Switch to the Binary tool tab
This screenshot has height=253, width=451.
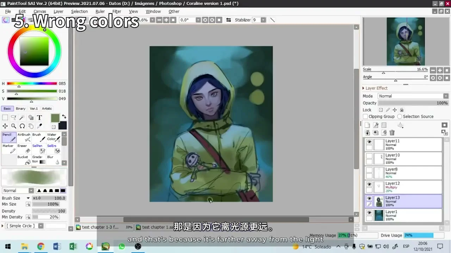20,109
